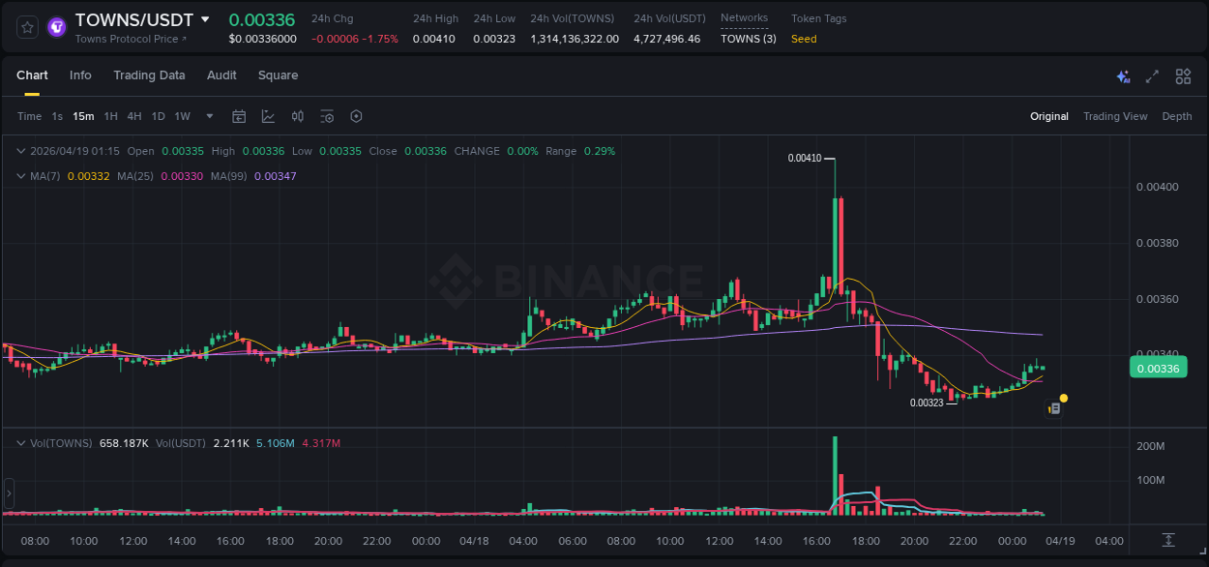
Task: Expand the chart to fullscreen
Action: [x=1151, y=75]
